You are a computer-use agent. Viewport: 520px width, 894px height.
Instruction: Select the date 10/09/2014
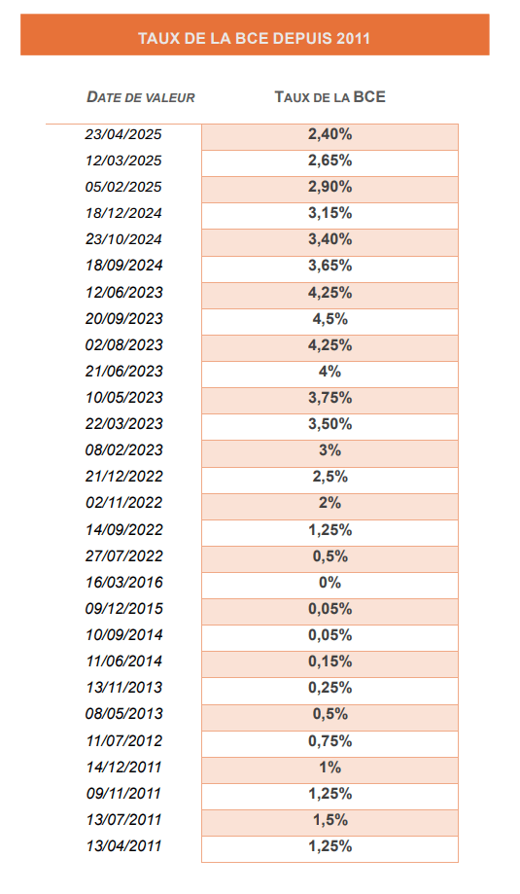tap(123, 634)
